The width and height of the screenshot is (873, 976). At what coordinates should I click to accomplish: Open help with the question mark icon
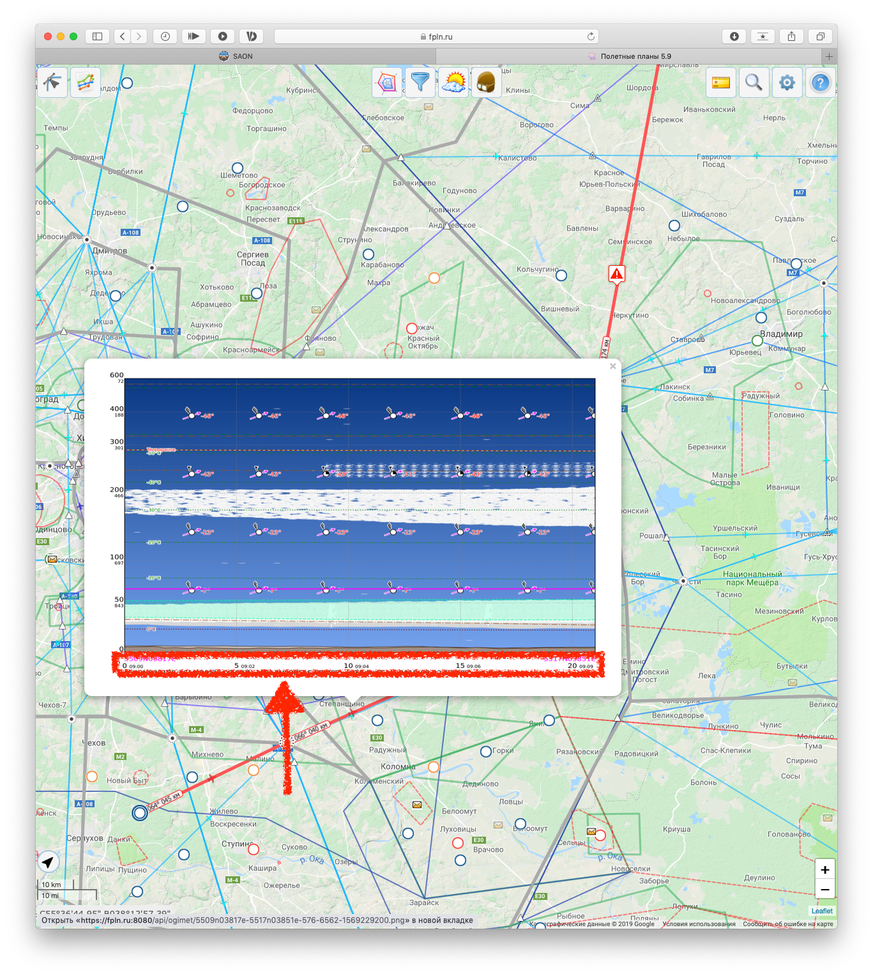pyautogui.click(x=821, y=82)
